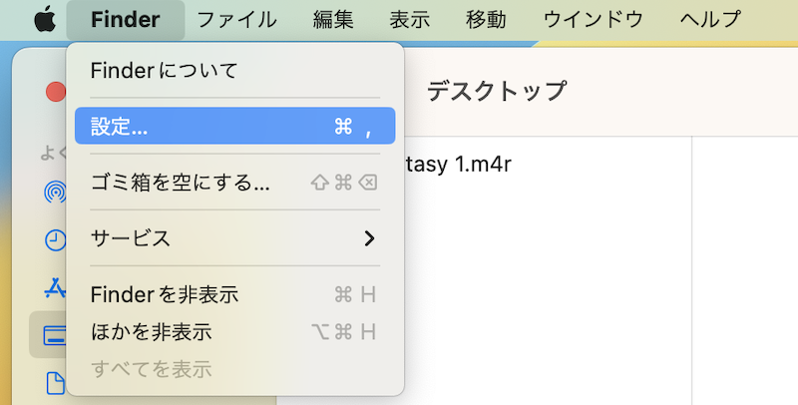Click the Documents icon in sidebar
Viewport: 798px width, 405px height.
coord(55,383)
